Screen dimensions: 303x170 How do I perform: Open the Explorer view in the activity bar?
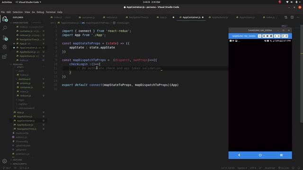coord(5,19)
